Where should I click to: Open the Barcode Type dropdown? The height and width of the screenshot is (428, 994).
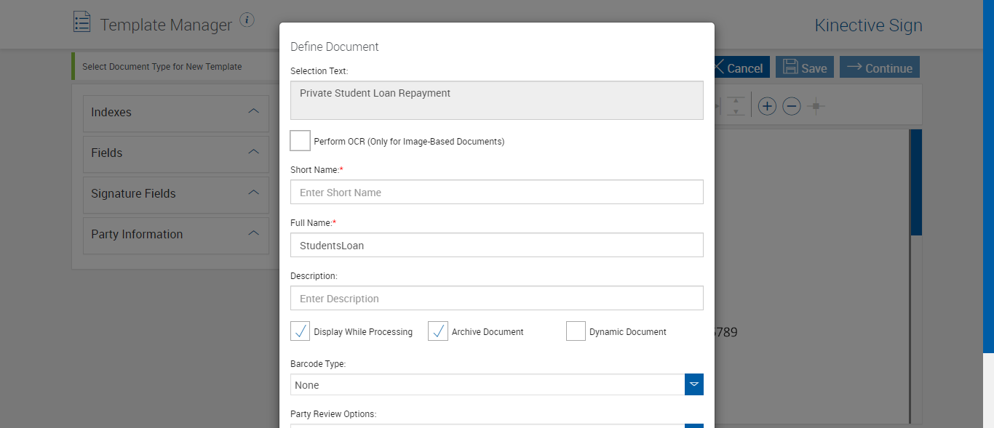[694, 384]
